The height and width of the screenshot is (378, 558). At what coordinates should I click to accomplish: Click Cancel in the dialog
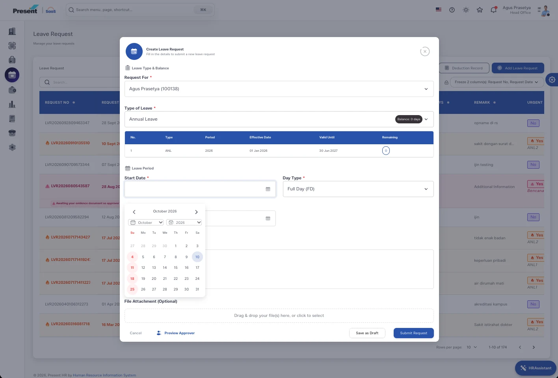click(x=136, y=333)
